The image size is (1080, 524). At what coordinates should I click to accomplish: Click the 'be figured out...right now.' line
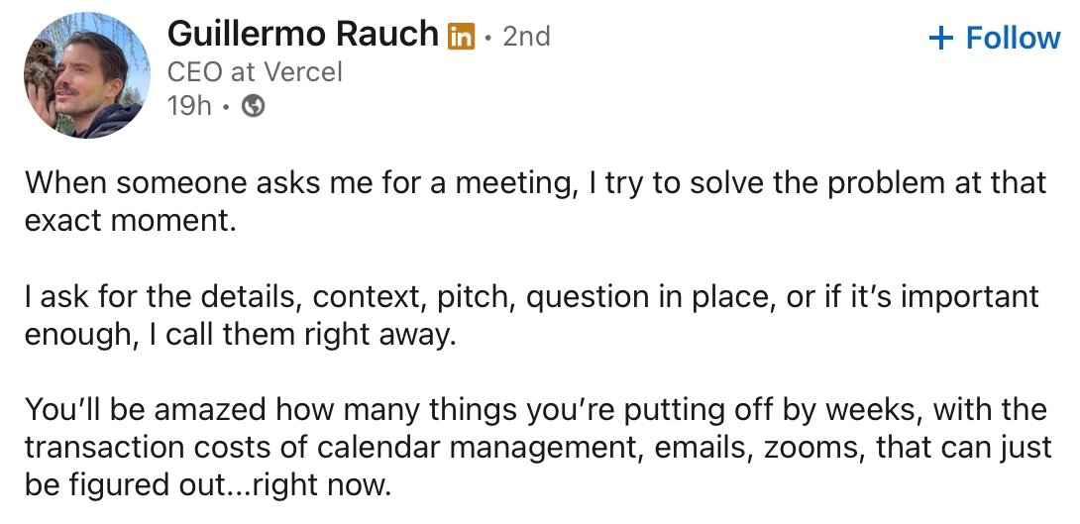(208, 486)
